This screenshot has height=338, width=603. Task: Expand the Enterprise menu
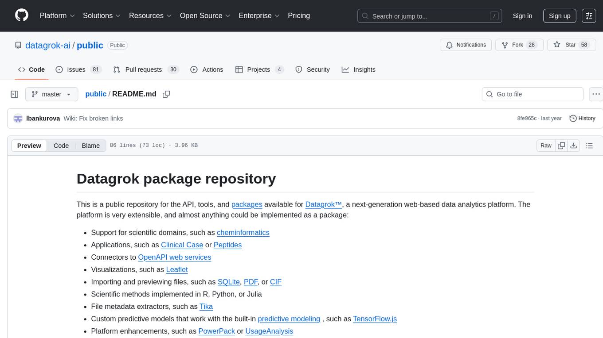[x=259, y=16]
